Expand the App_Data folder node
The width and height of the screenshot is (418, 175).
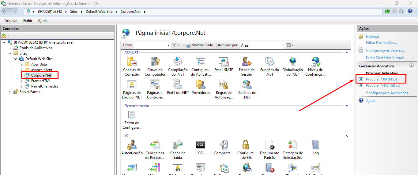pos(21,64)
